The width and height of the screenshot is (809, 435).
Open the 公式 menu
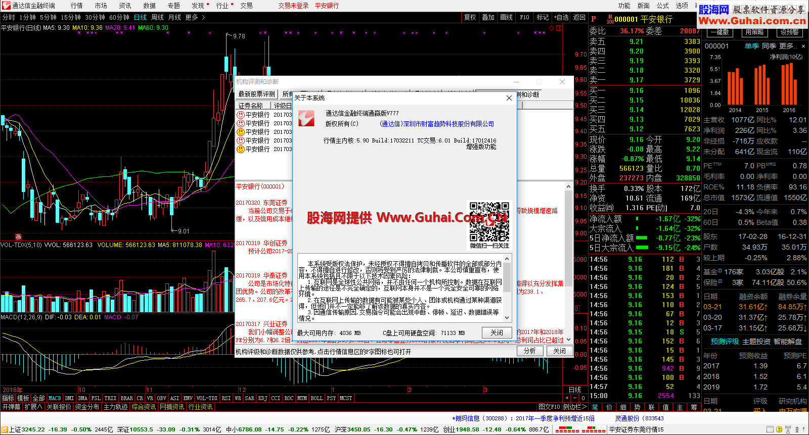point(663,6)
